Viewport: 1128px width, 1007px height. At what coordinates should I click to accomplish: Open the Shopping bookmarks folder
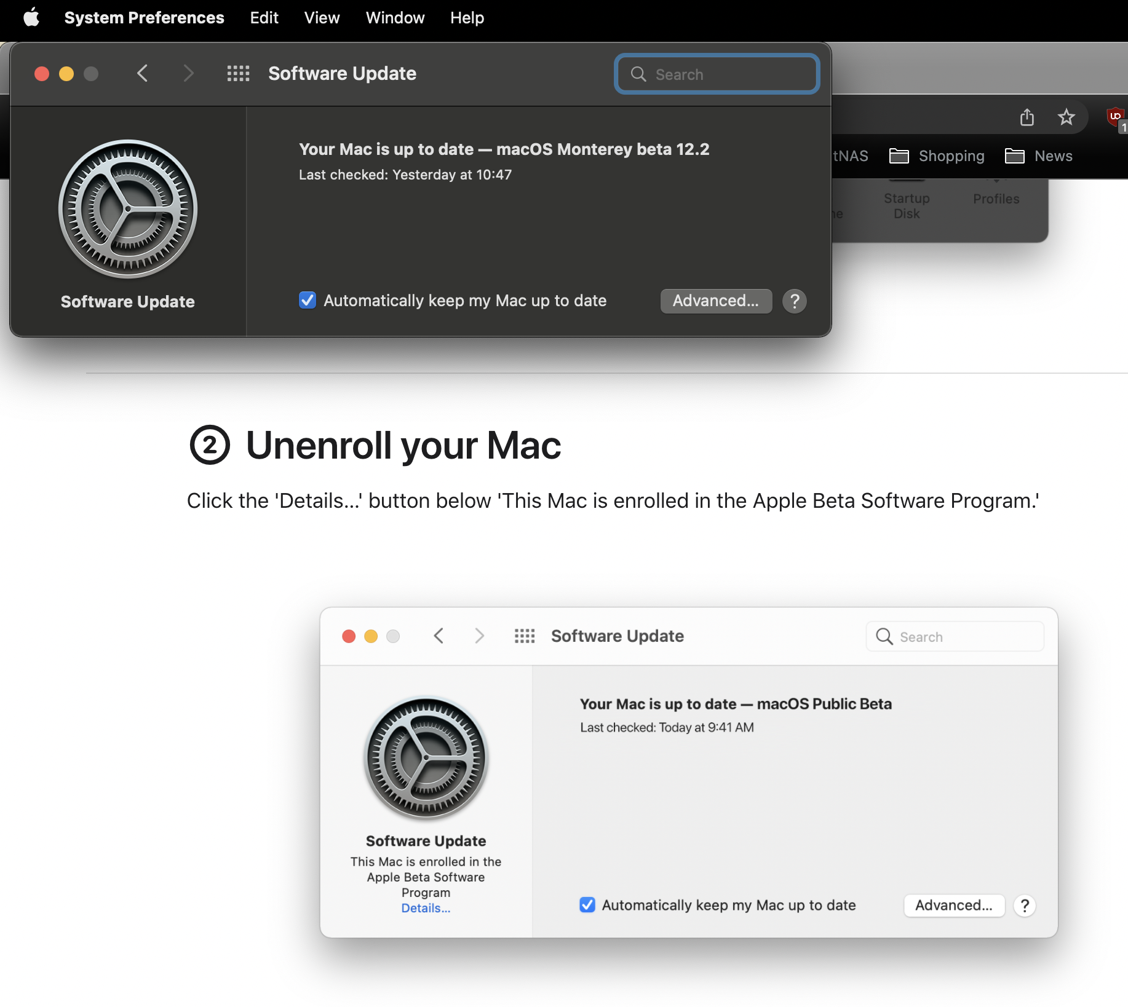click(937, 156)
